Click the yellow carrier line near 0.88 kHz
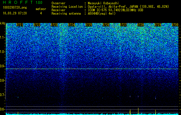Viewport: 181px width, 115px height. click(x=92, y=69)
